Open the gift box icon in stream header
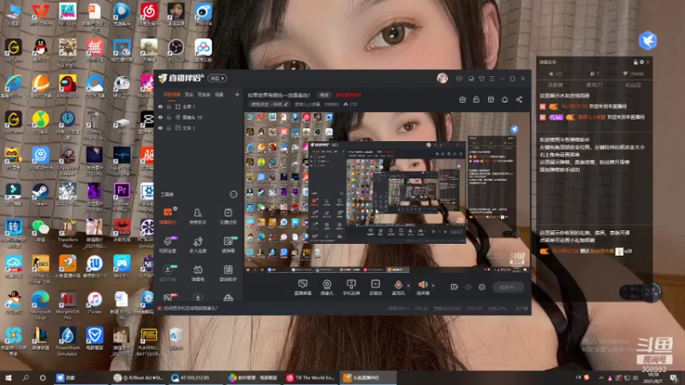 (462, 99)
